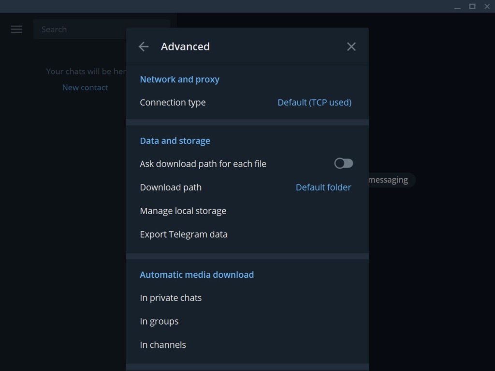495x371 pixels.
Task: Change Download path from Default folder
Action: (x=323, y=187)
